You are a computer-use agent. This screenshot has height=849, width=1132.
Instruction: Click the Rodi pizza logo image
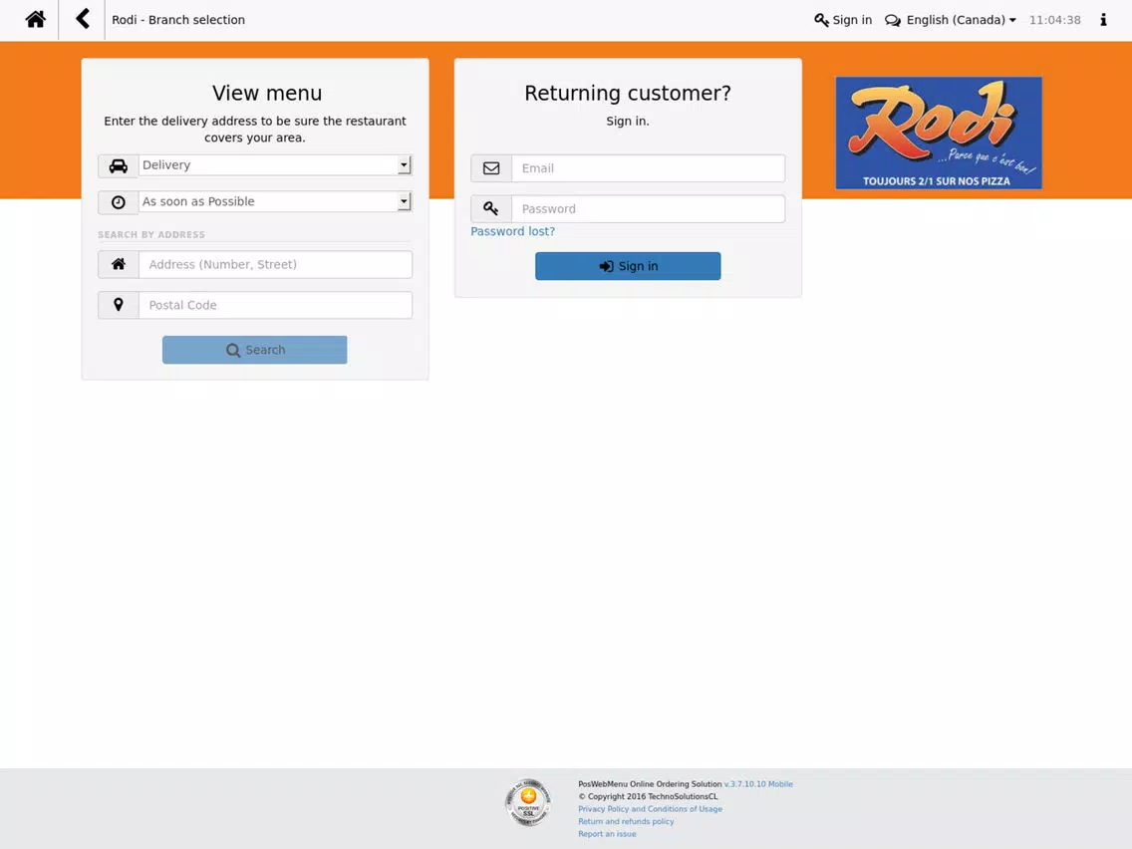pos(939,133)
